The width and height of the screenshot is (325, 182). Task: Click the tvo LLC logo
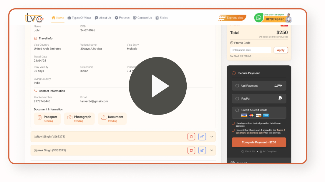click(34, 18)
